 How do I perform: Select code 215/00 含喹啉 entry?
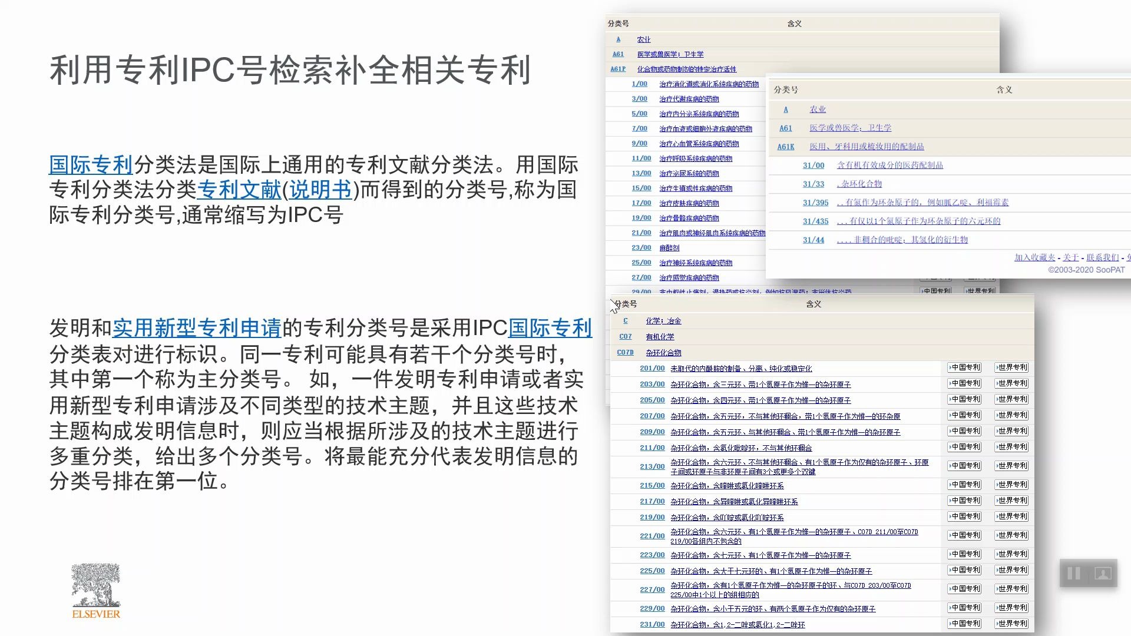652,486
